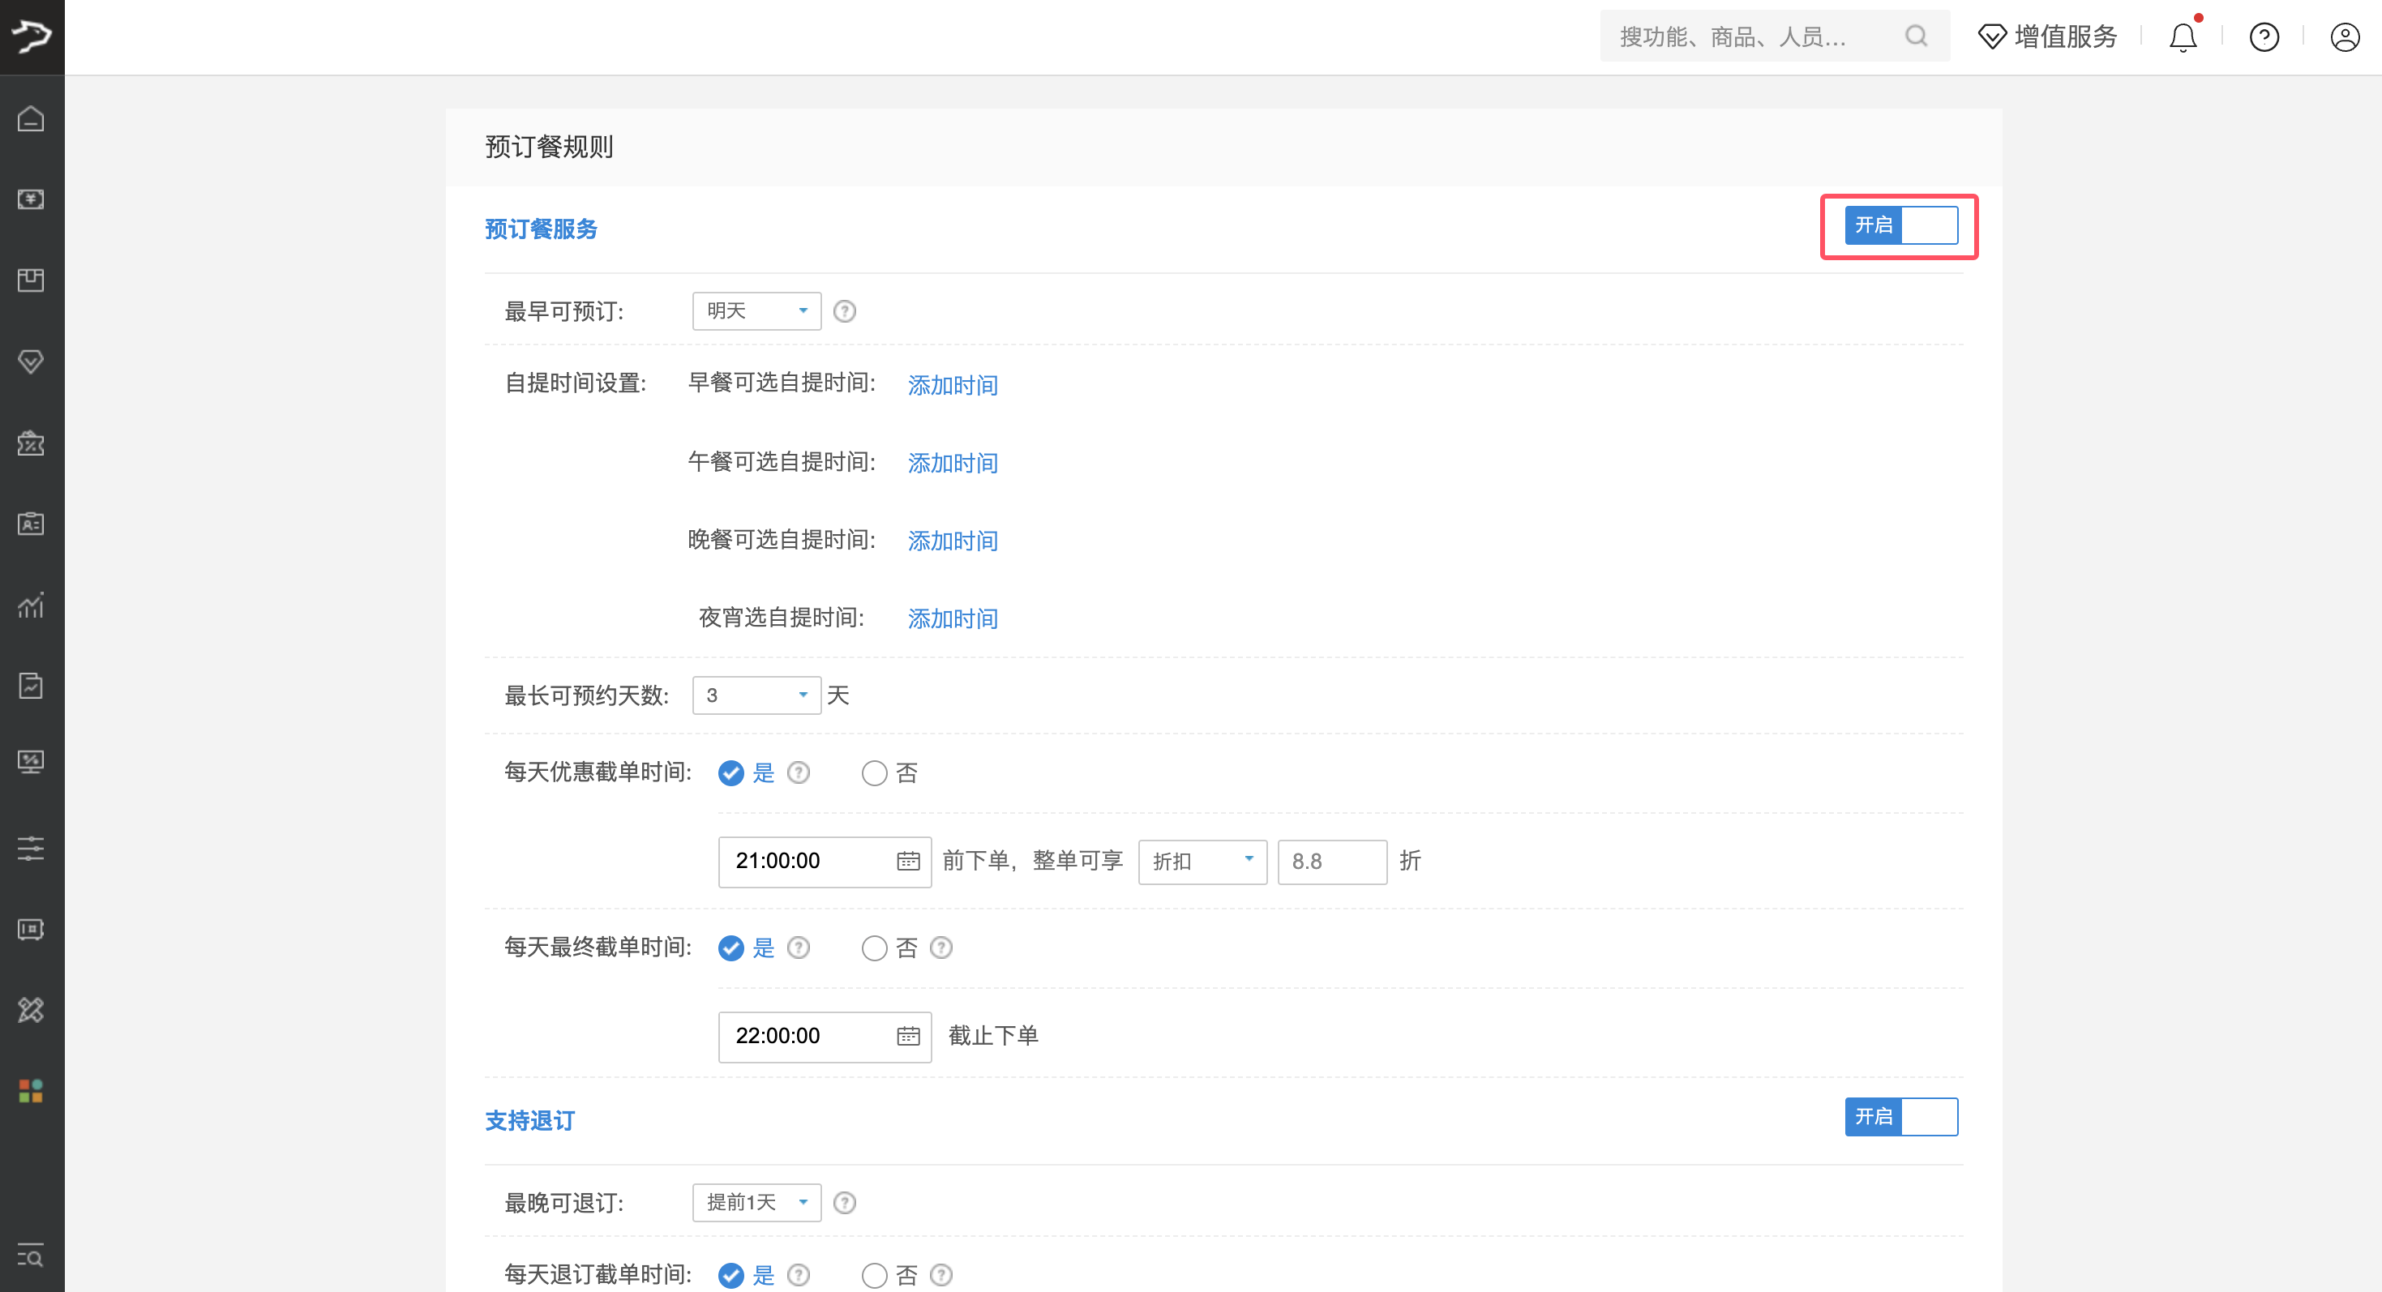Open the user account profile icon
Image resolution: width=2382 pixels, height=1292 pixels.
coord(2344,37)
